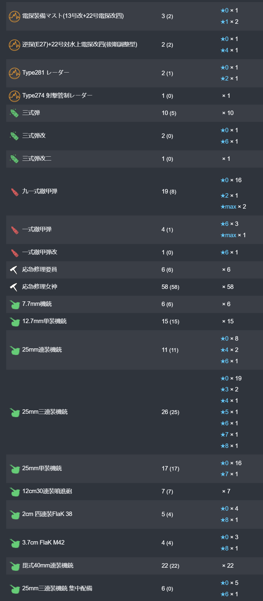Click the ★7 × 1 entry for 25mm単装機銃
Viewport: 263px width, 601px height.
(229, 474)
